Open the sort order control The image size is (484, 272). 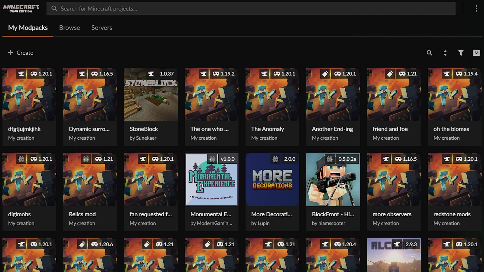[x=445, y=53]
